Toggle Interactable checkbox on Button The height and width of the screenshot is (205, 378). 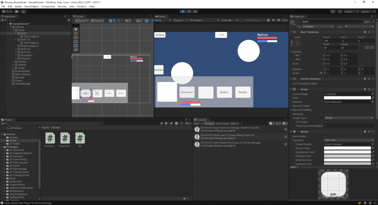[325, 136]
